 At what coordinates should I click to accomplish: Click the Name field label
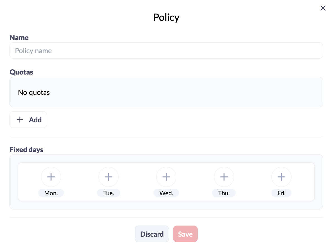[19, 38]
